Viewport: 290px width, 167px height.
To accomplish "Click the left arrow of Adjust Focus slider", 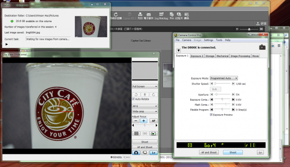I will [x=133, y=125].
